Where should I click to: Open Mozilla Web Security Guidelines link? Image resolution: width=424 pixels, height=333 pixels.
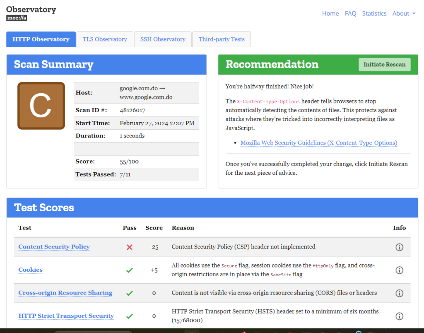coord(318,143)
